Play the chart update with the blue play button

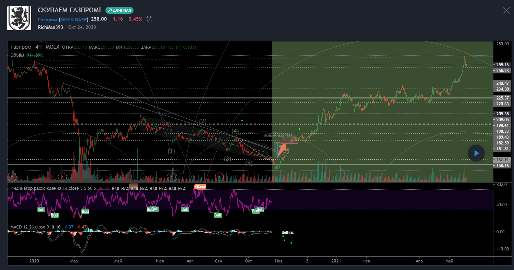pos(476,153)
